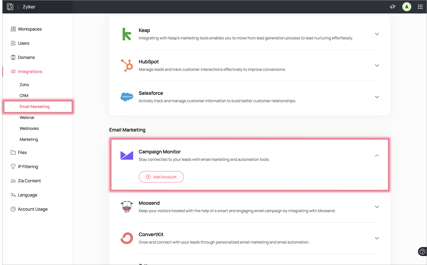This screenshot has height=265, width=427.
Task: Collapse the Campaign Monitor section
Action: 377,155
